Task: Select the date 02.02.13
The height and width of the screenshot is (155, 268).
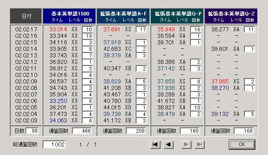Action: pyautogui.click(x=26, y=55)
